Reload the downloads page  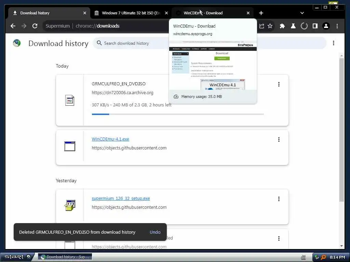35,26
